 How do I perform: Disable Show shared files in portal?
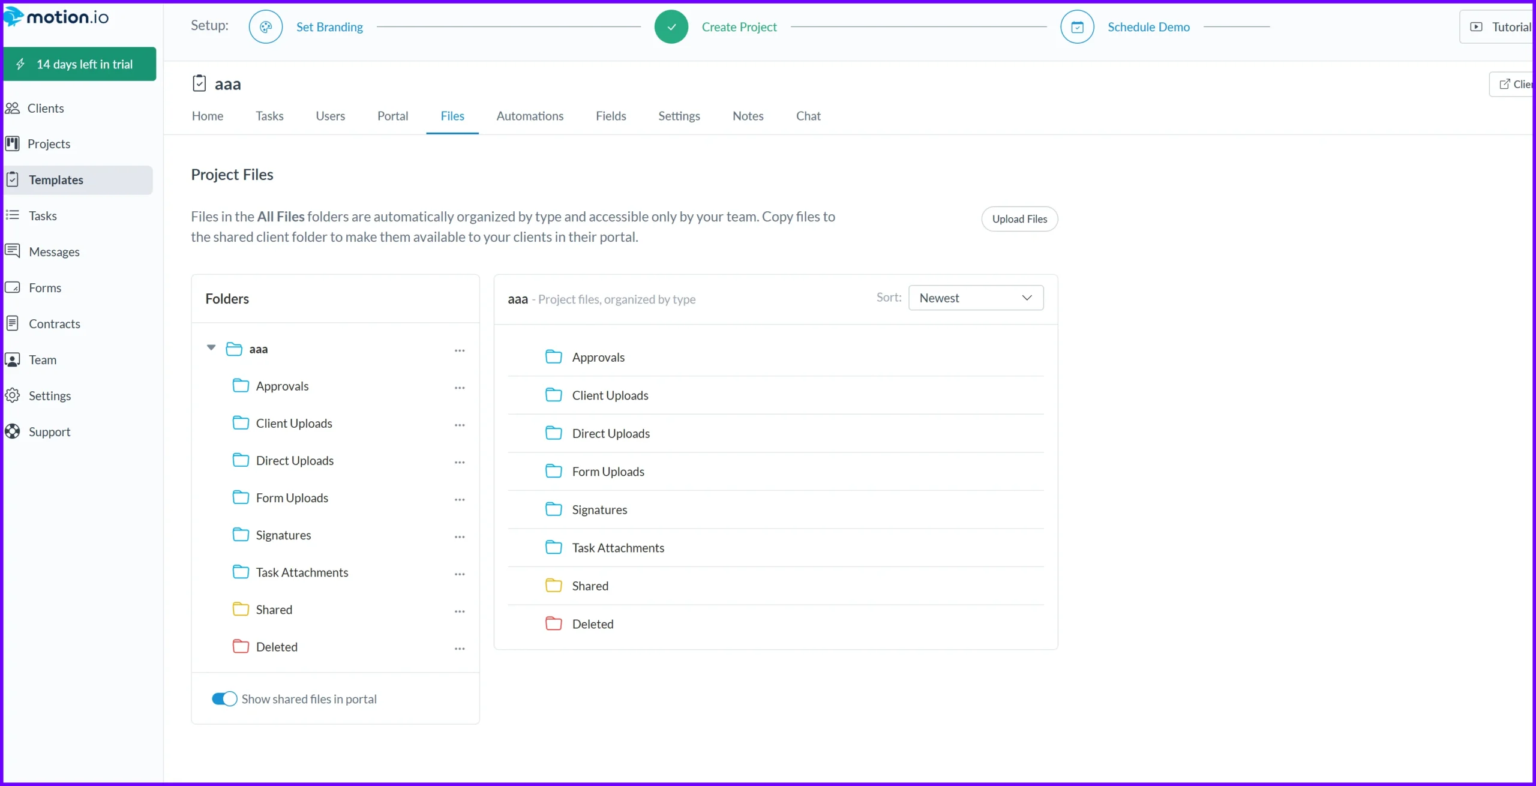[224, 698]
